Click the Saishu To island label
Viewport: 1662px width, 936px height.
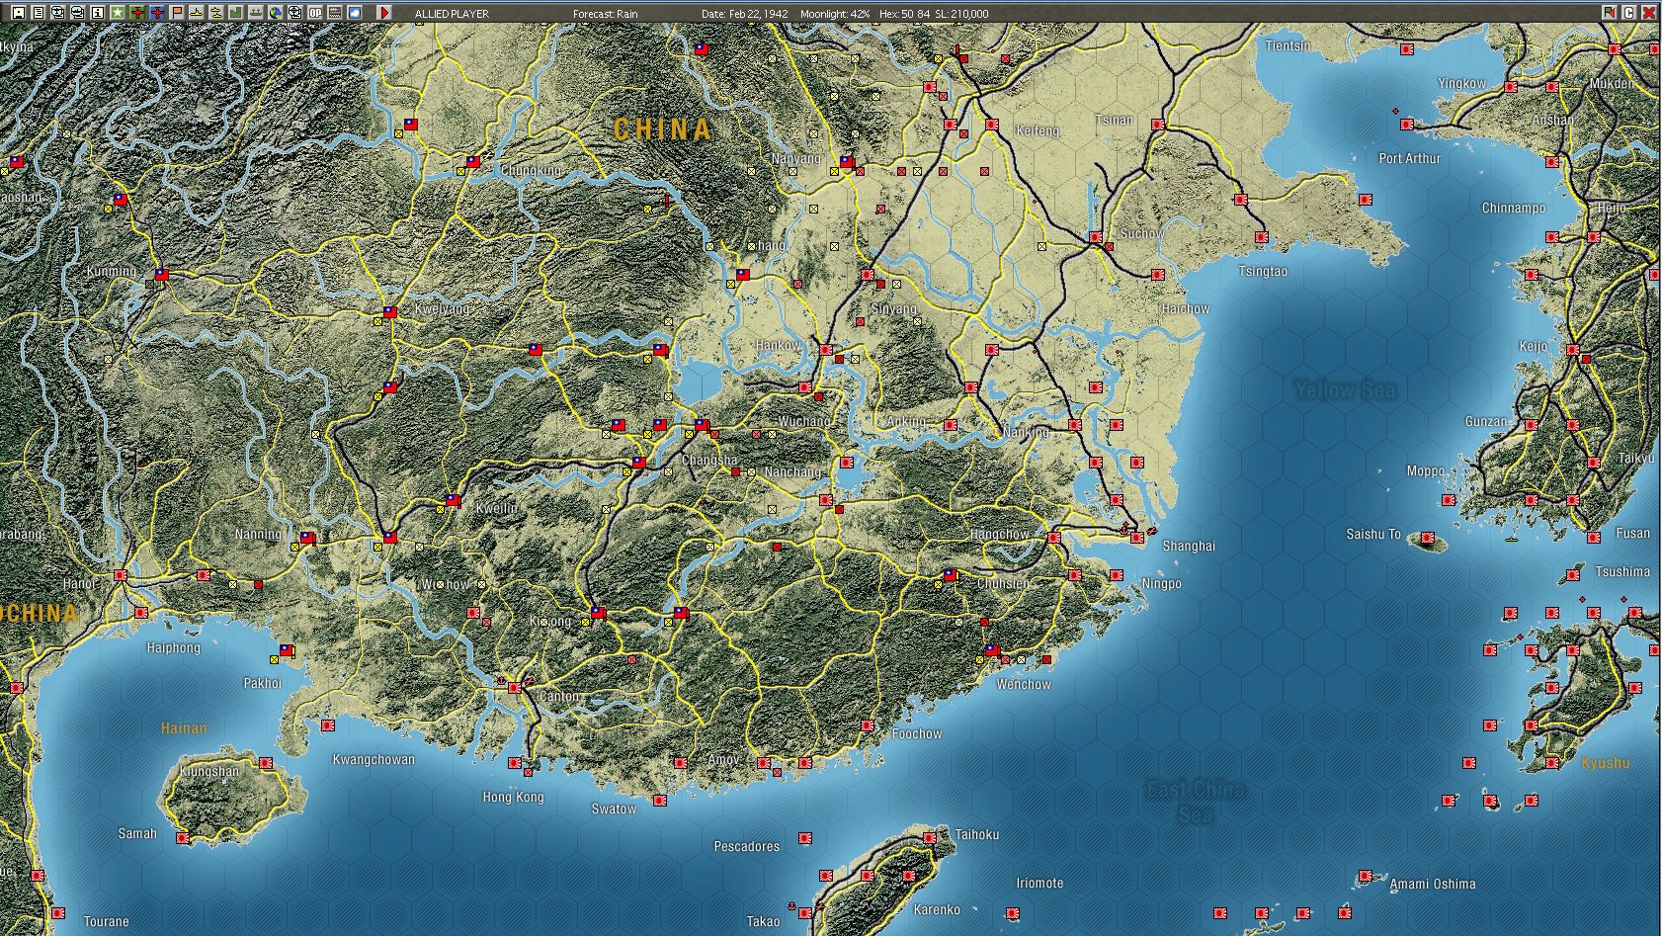(1373, 534)
